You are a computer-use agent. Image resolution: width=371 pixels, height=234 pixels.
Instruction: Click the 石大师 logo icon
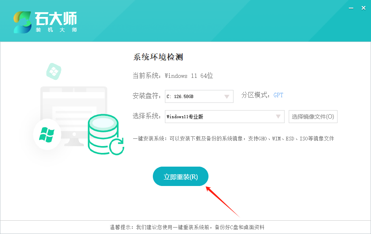22,22
